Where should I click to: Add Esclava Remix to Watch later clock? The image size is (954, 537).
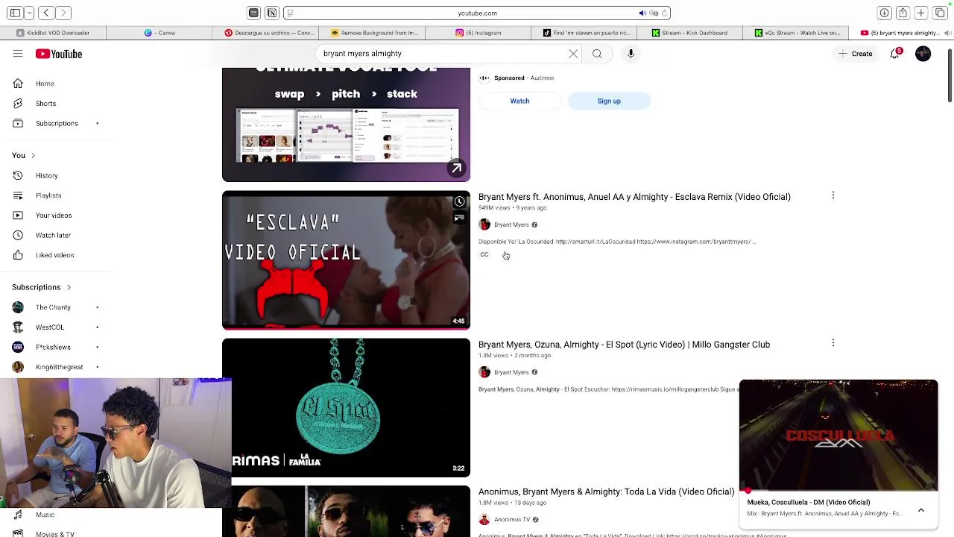460,201
